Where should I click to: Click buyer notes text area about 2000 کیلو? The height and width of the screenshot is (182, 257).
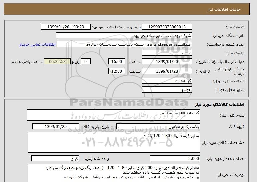point(114,173)
